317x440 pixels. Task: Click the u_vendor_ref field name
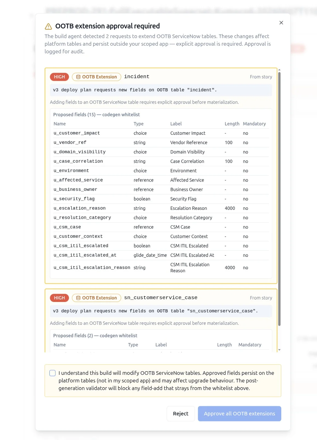(x=70, y=142)
